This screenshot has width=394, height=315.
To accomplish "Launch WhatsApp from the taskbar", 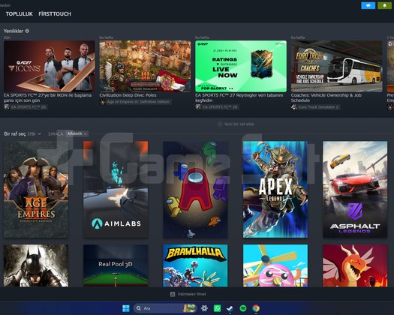I will coord(217,308).
